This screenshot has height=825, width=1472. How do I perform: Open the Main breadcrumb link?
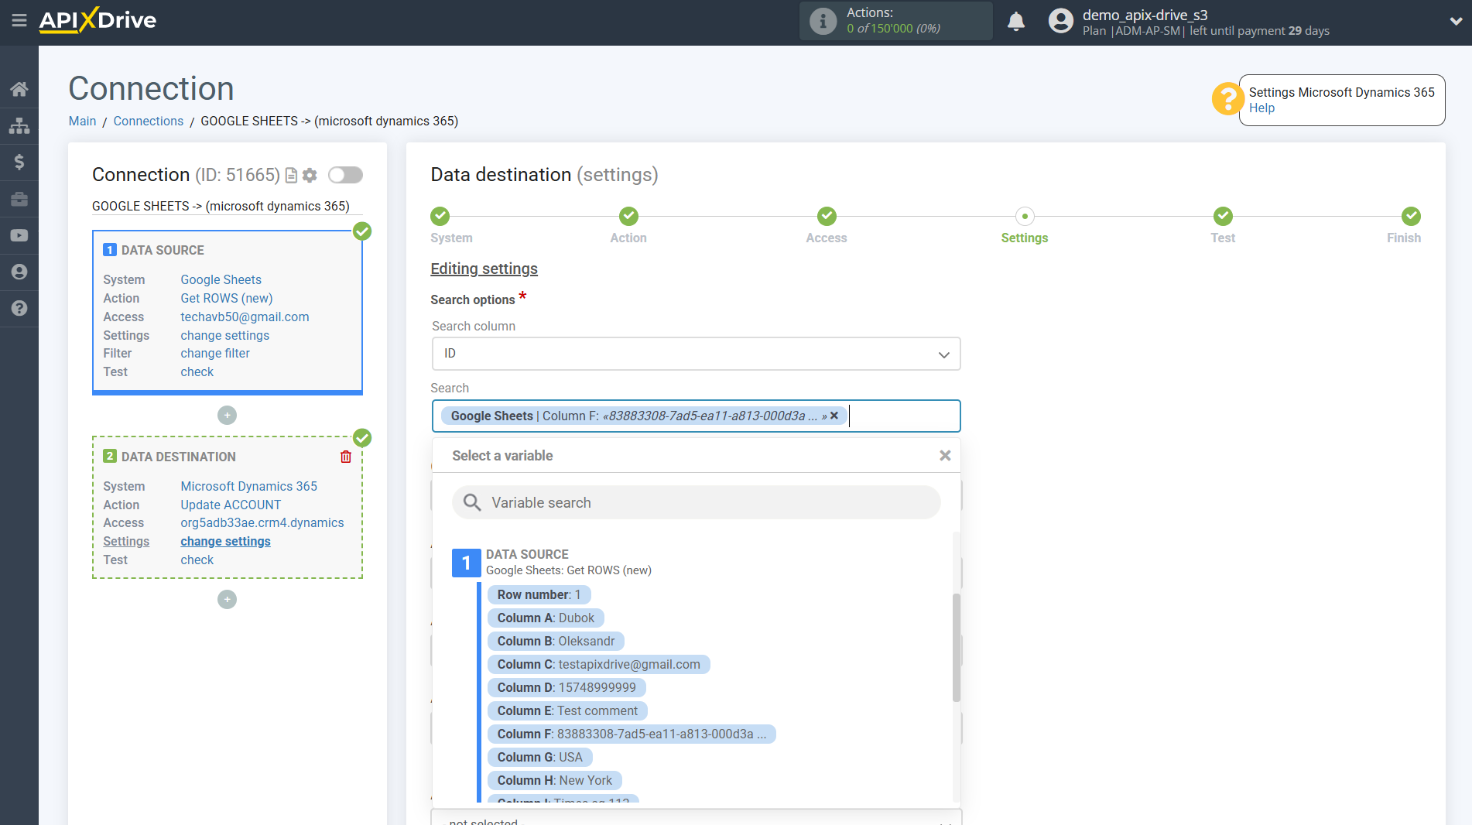[x=82, y=122]
